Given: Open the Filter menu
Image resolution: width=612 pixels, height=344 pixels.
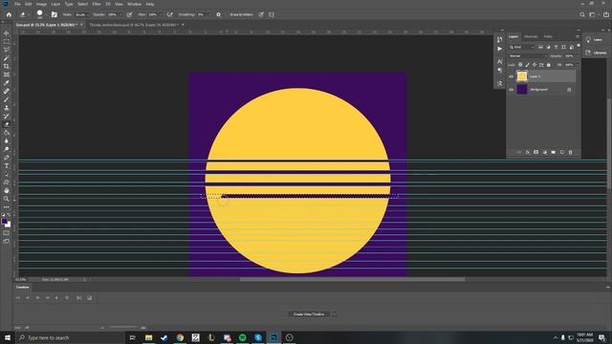Looking at the screenshot, I should coord(97,4).
